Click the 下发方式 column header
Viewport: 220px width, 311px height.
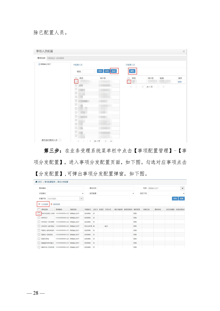click(x=108, y=210)
